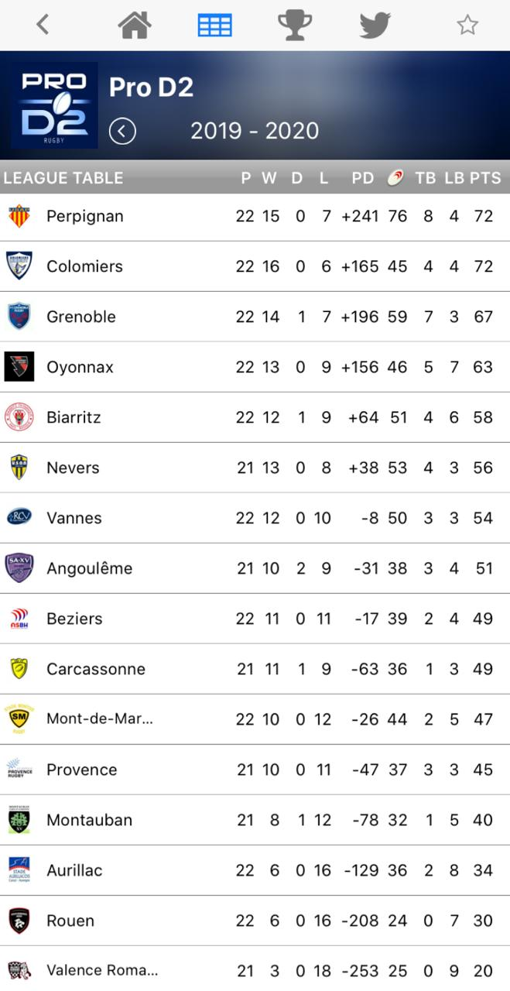The width and height of the screenshot is (510, 991).
Task: Tap the back arrow icon
Action: (43, 25)
